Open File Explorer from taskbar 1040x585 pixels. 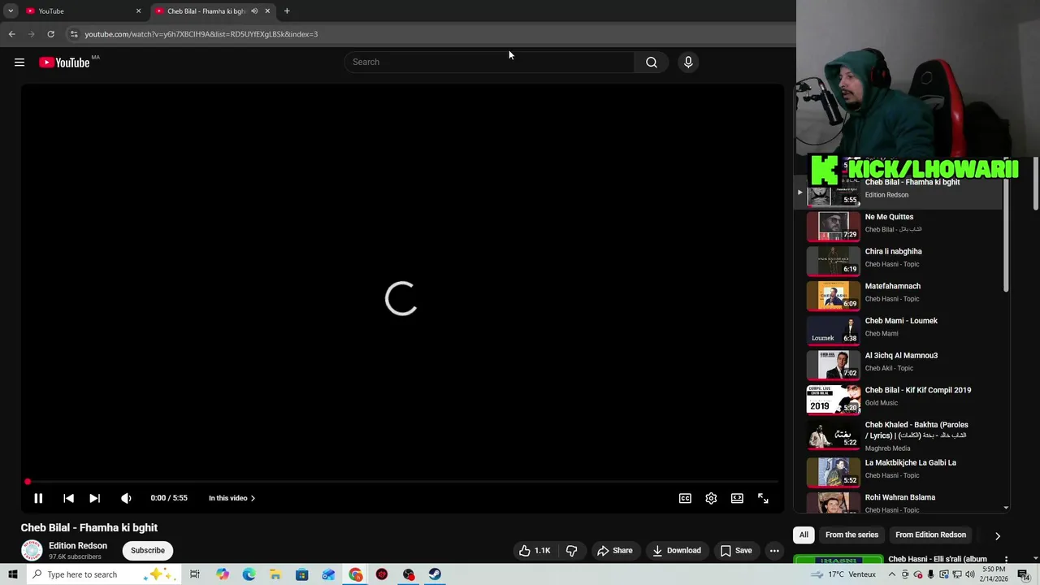(275, 574)
